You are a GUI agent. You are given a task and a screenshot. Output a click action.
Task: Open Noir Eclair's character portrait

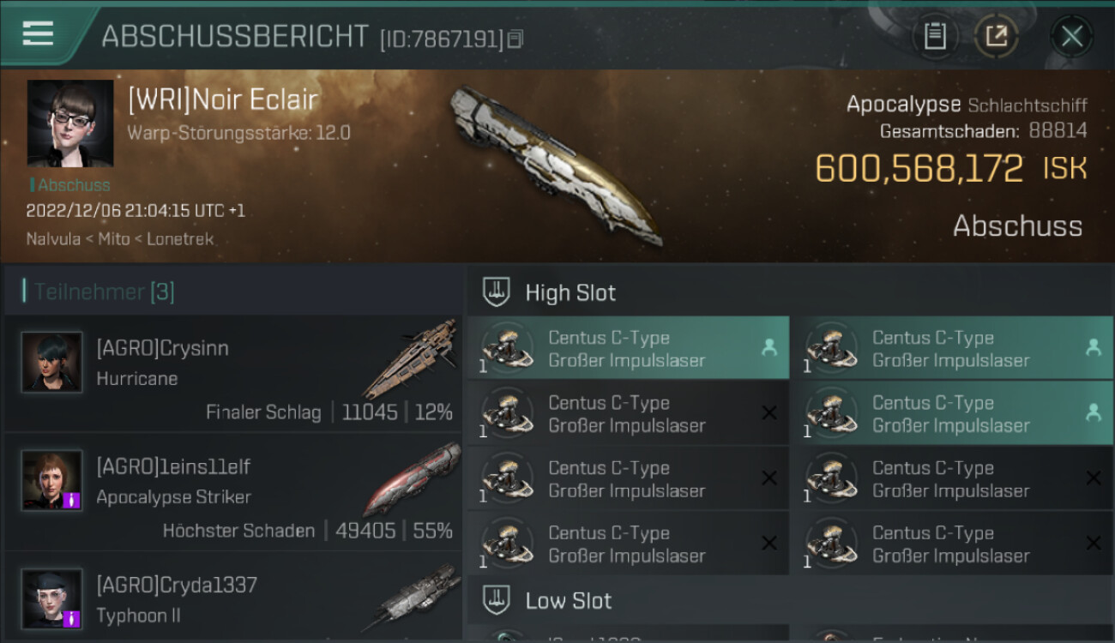pos(70,123)
